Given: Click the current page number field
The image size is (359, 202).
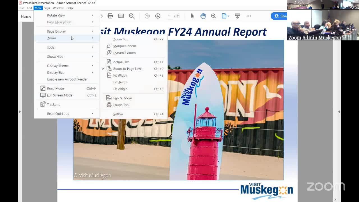Looking at the screenshot, I should point(169,16).
